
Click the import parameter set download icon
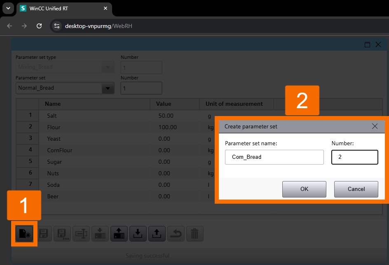pyautogui.click(x=138, y=234)
